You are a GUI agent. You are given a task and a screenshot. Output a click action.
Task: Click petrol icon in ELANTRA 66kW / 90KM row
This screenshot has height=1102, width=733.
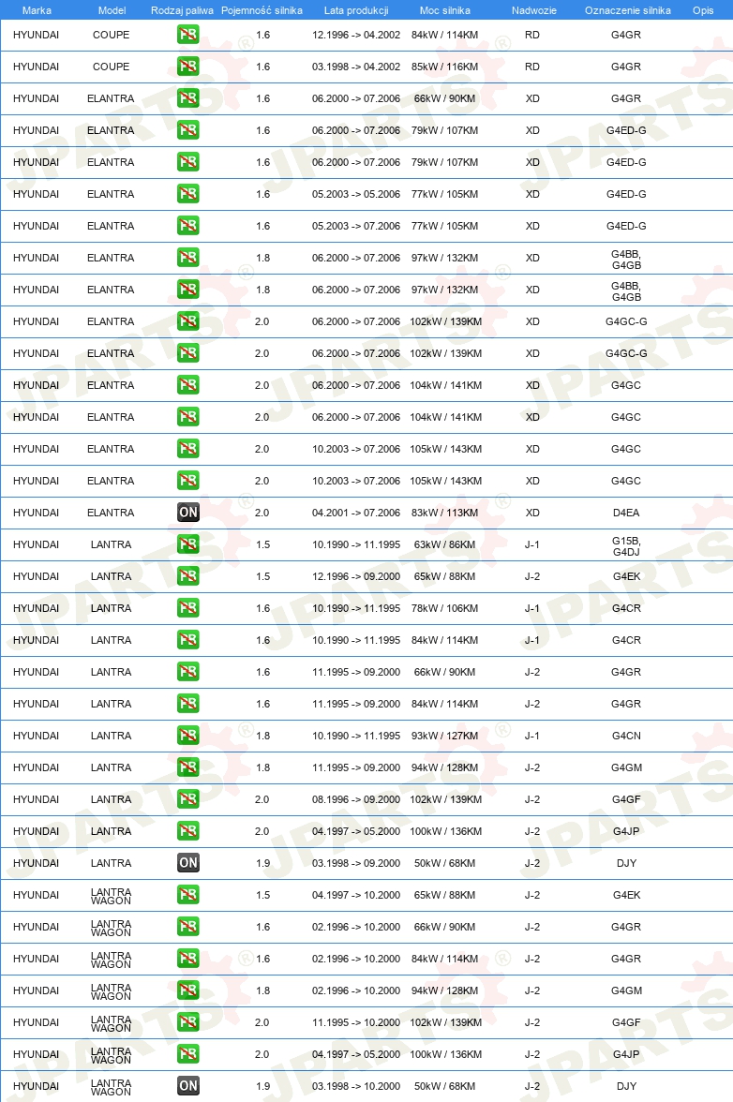(x=187, y=98)
